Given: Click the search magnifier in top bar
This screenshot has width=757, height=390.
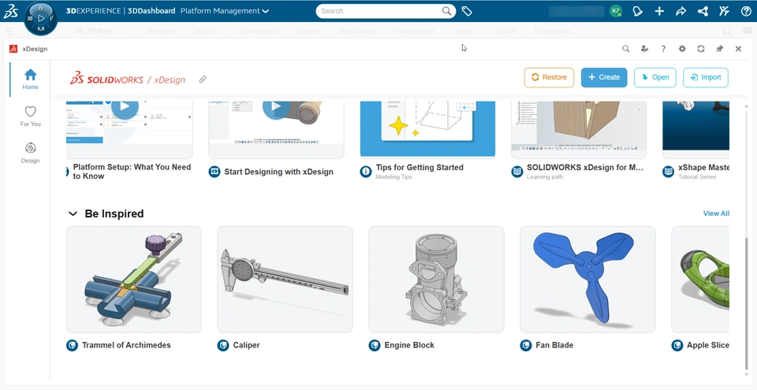Looking at the screenshot, I should pos(447,11).
